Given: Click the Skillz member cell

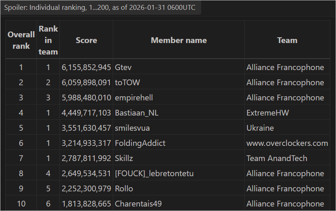Looking at the screenshot, I should [124, 158].
